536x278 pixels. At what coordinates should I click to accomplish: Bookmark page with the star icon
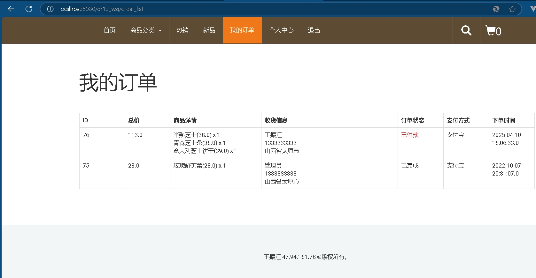point(512,9)
